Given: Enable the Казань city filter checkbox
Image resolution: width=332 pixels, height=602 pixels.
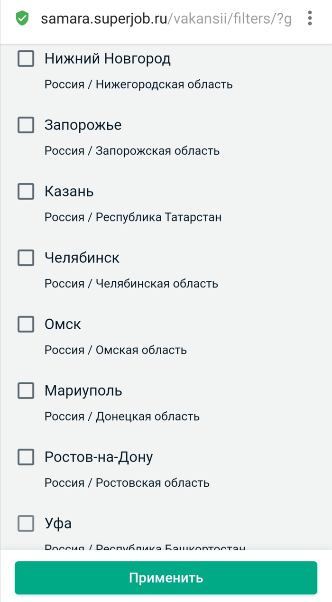Looking at the screenshot, I should (26, 192).
